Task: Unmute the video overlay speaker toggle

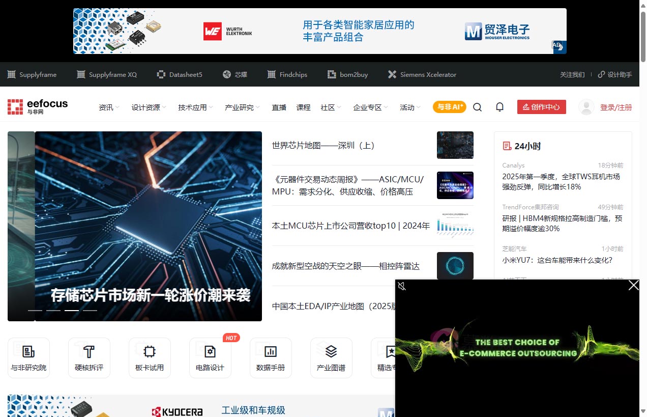Action: pos(402,286)
